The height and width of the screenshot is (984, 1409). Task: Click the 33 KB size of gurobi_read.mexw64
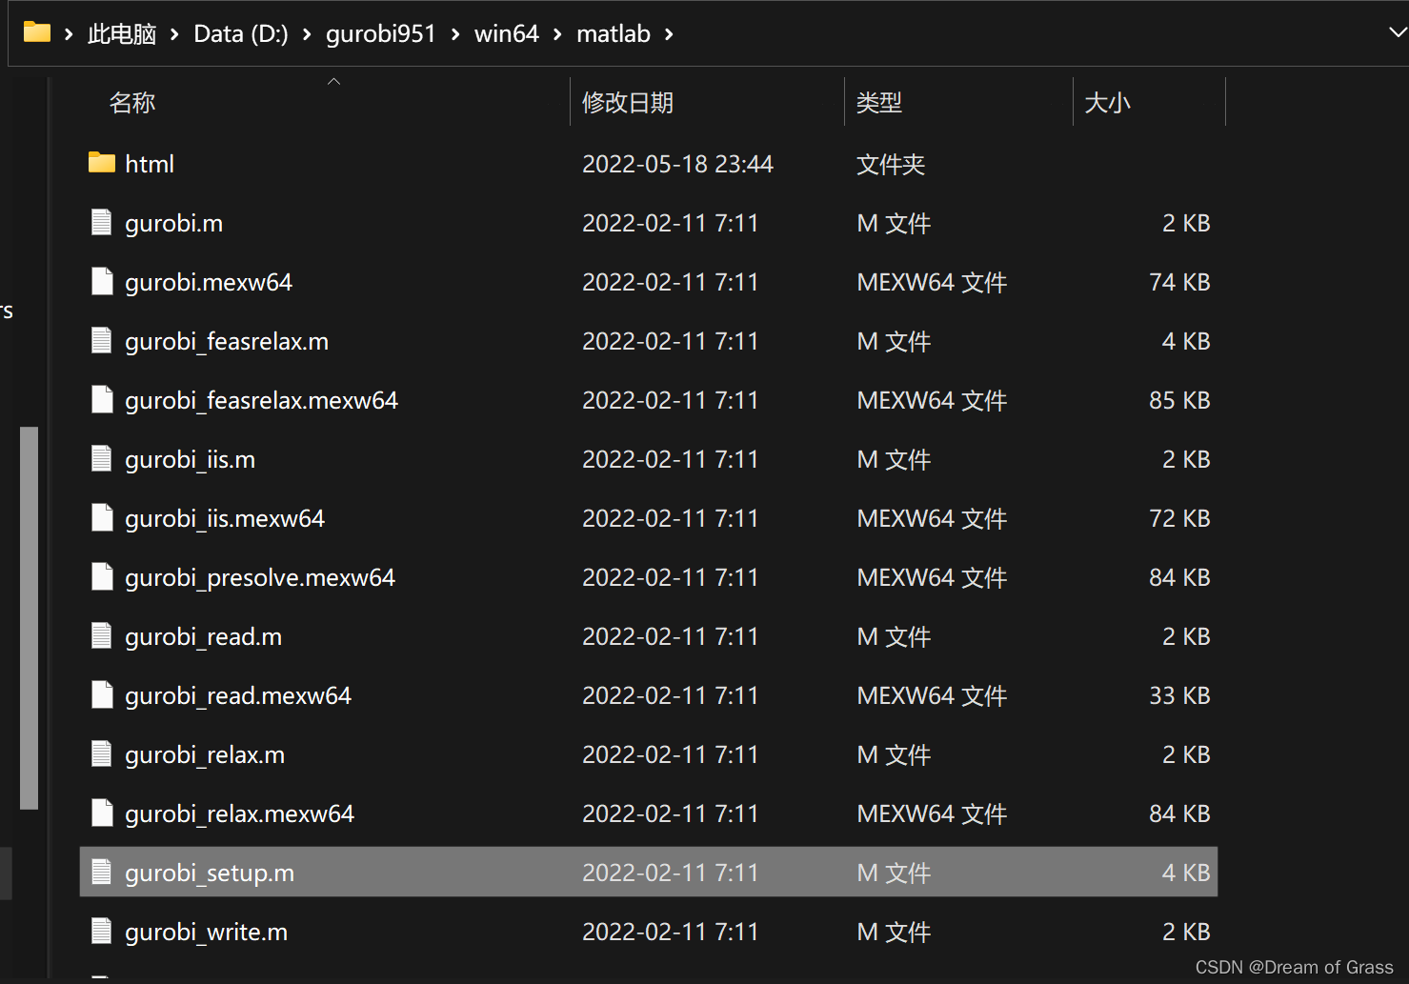(1179, 695)
